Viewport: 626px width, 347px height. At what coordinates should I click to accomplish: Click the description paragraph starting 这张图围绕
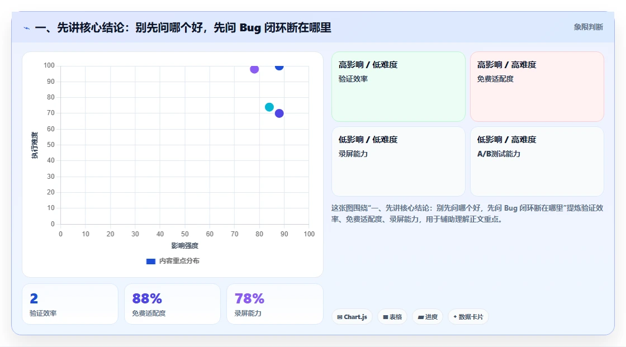pos(467,213)
